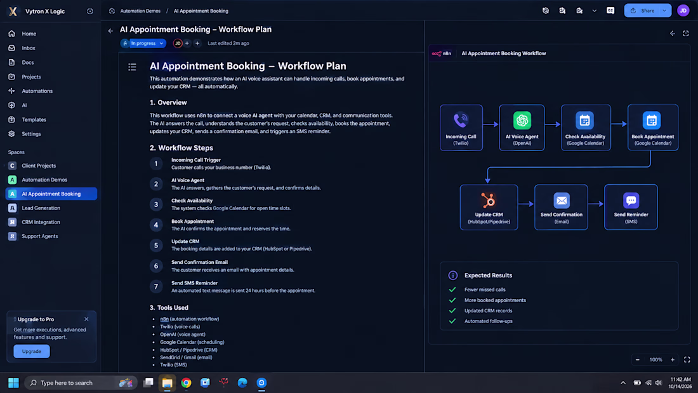This screenshot has height=393, width=698.
Task: Open Docs from the sidebar
Action: click(27, 62)
